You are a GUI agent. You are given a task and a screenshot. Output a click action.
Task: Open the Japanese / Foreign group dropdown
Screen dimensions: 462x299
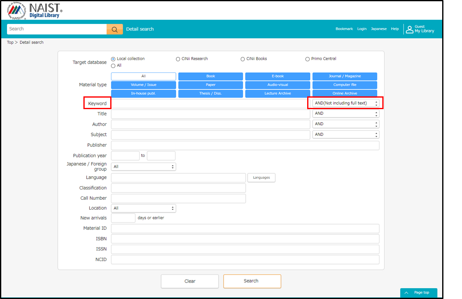[x=144, y=167]
